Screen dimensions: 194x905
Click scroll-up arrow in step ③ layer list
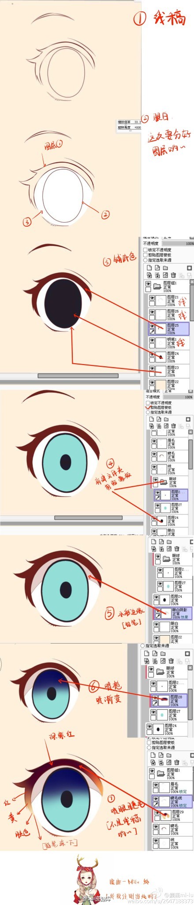pos(191,281)
